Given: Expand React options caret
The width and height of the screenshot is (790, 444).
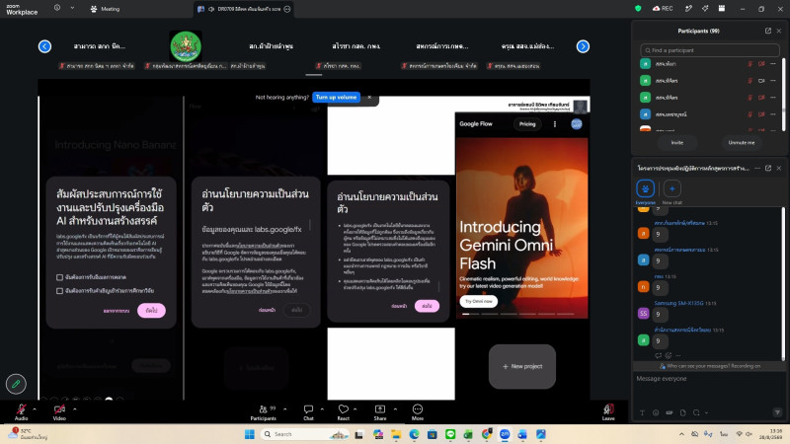Looking at the screenshot, I should pyautogui.click(x=355, y=408).
